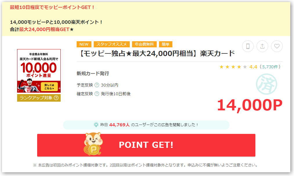Toggle the heart favorite icon
The height and width of the screenshot is (176, 294).
[x=277, y=46]
